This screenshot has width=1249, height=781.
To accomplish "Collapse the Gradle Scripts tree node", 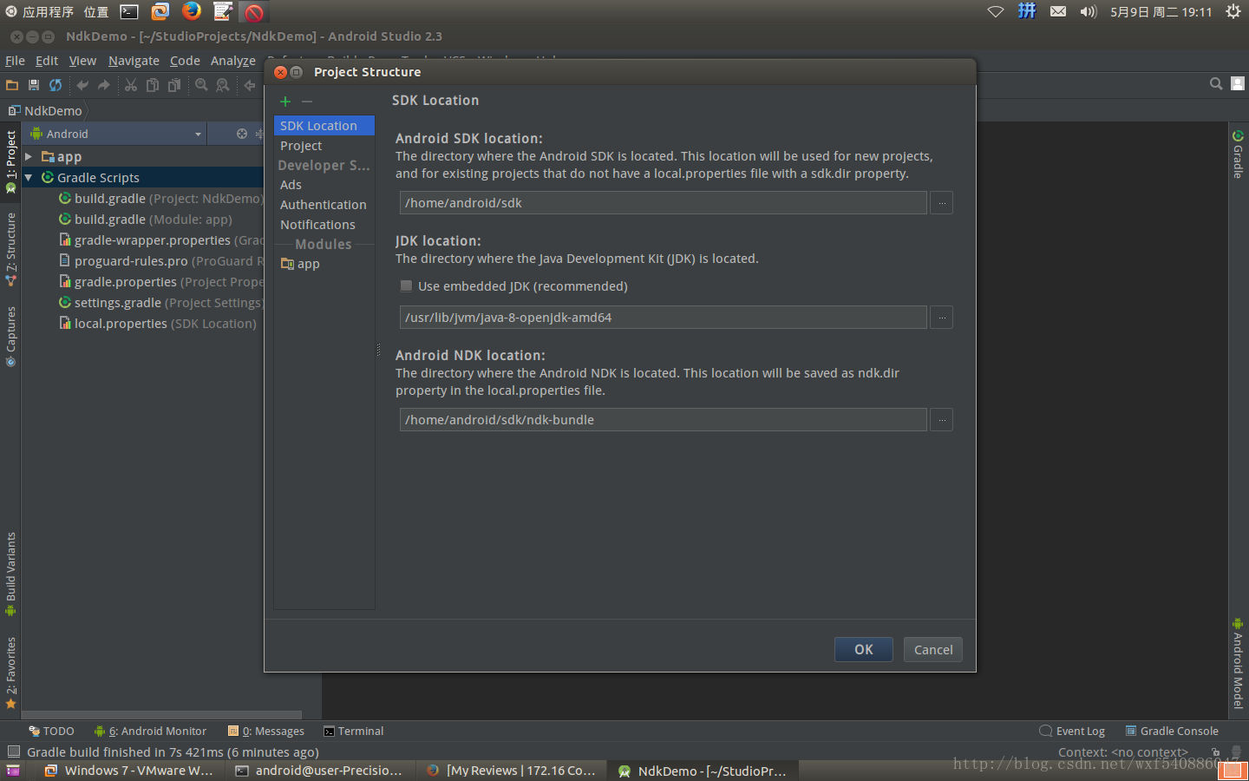I will click(29, 177).
